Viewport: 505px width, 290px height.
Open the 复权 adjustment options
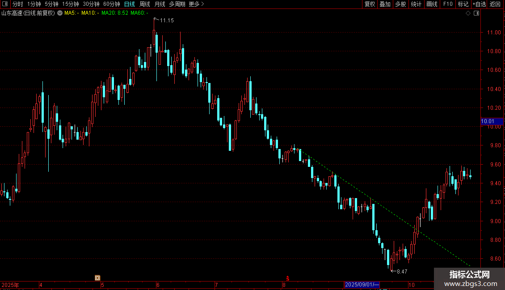click(370, 4)
